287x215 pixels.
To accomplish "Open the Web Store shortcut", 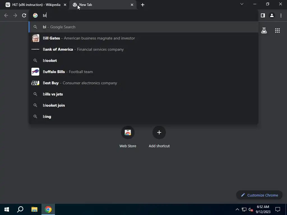I will point(128,137).
